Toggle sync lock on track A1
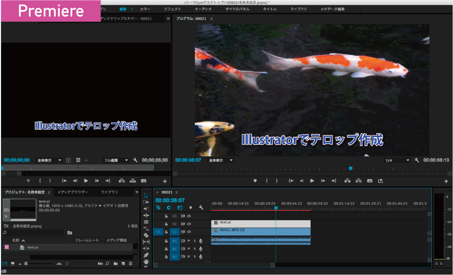This screenshot has height=275, width=453. [183, 241]
